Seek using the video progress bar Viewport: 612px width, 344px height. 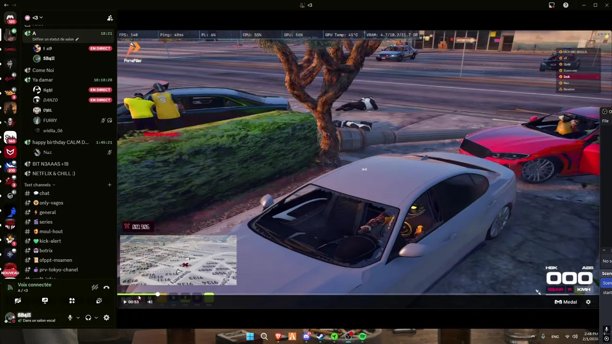coord(359,294)
